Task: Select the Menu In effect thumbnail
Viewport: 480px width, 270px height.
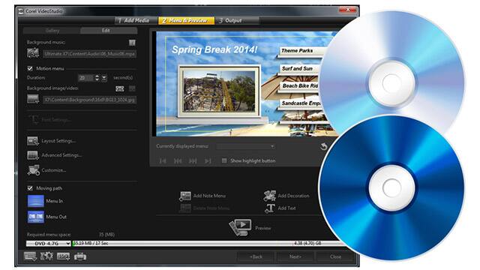Action: [36, 201]
